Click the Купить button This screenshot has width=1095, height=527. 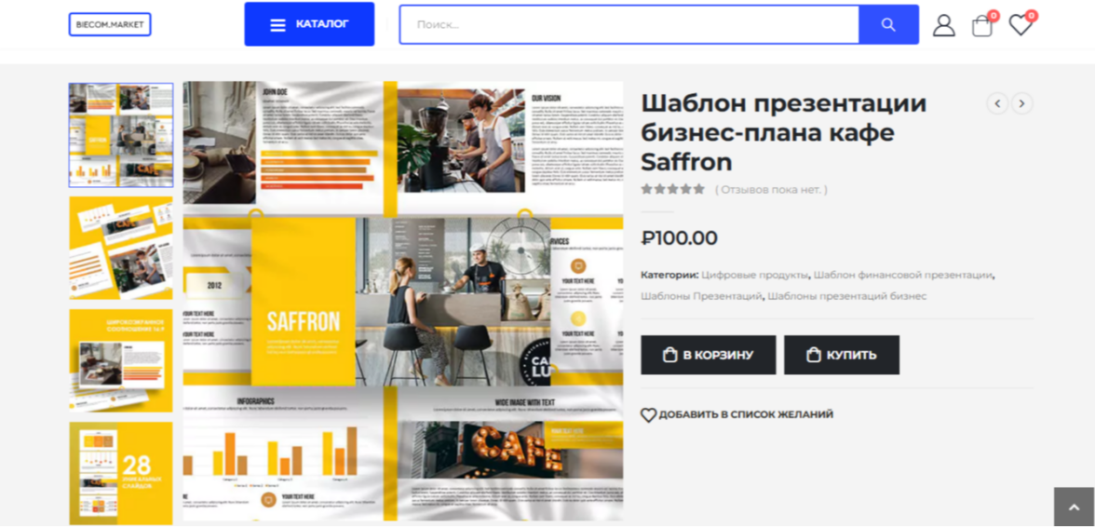842,355
